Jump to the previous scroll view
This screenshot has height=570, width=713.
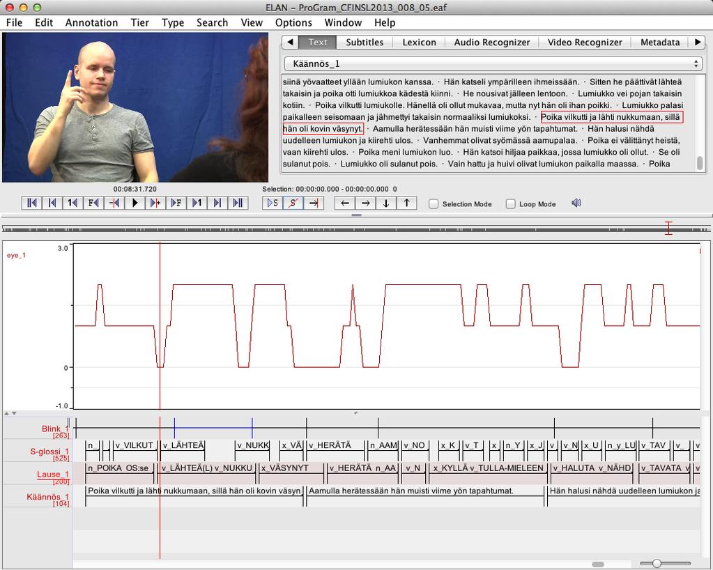coord(52,203)
